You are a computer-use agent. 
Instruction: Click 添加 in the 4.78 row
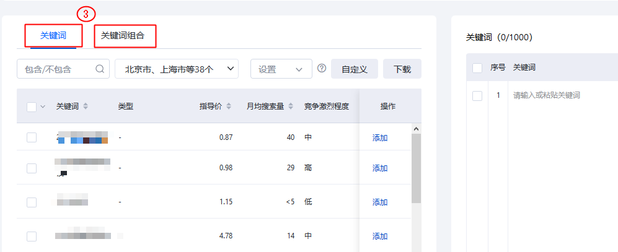point(380,237)
